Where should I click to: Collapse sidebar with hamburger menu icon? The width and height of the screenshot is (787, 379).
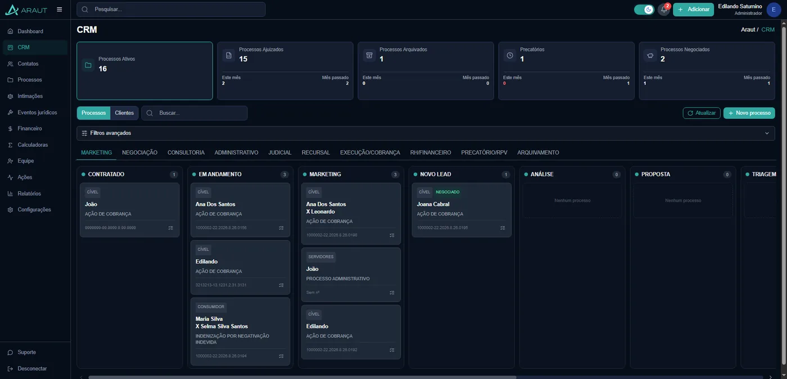pyautogui.click(x=60, y=10)
